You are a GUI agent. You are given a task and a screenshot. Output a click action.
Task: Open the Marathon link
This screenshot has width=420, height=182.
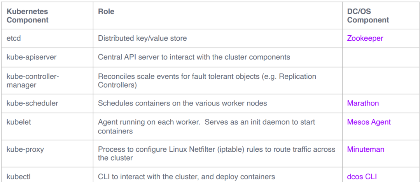pyautogui.click(x=363, y=103)
